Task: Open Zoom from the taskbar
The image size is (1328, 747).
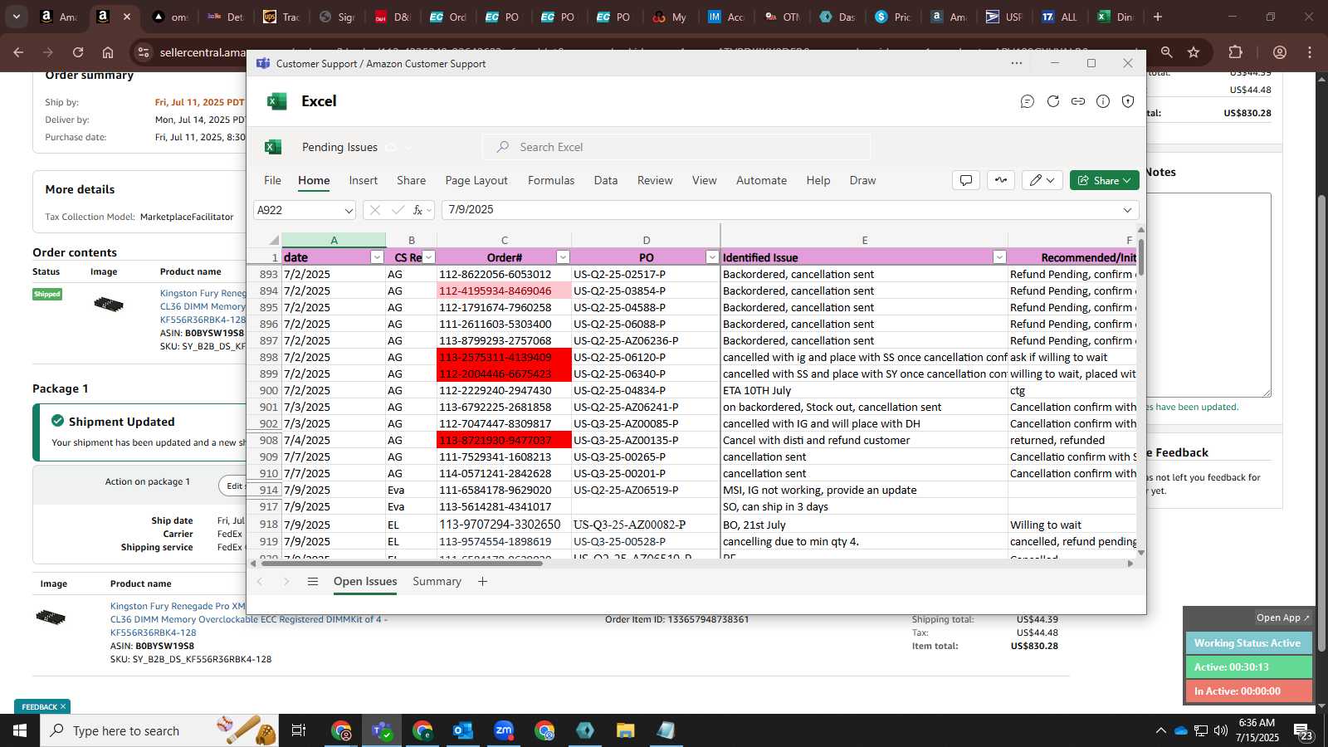Action: click(504, 730)
